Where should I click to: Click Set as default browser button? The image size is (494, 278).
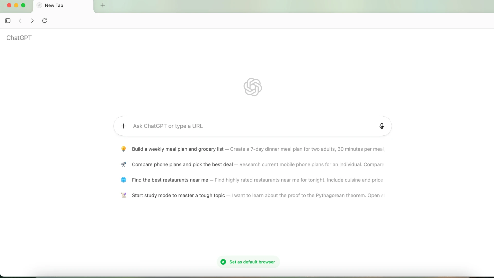tap(248, 262)
